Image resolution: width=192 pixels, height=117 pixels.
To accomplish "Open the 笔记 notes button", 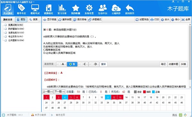I will point(163,64).
